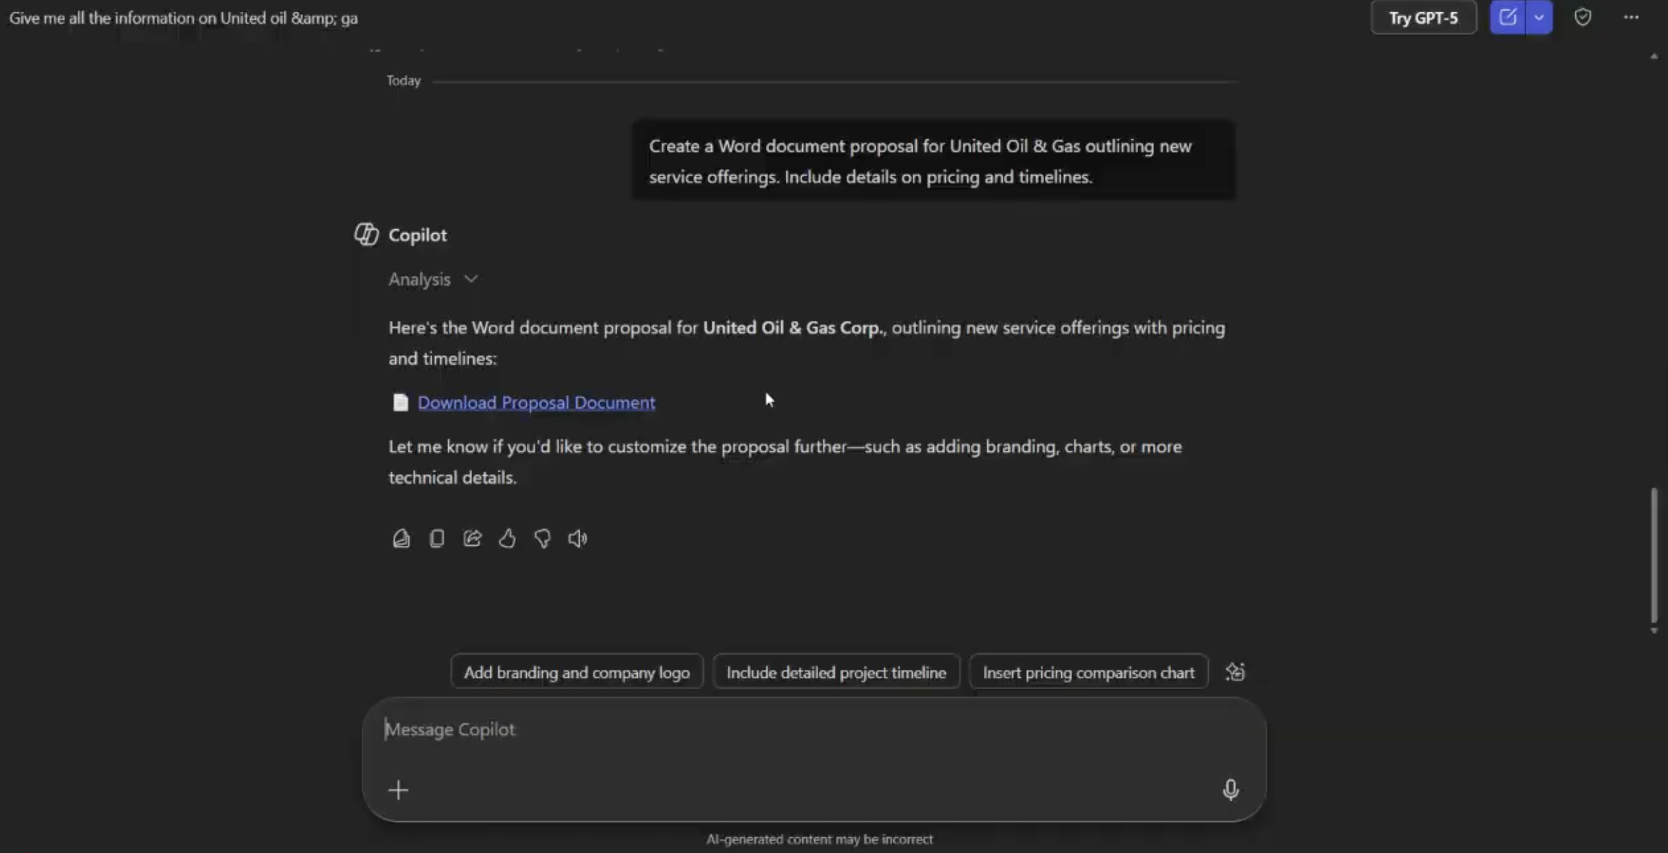1668x853 pixels.
Task: Click the Try GPT-5 button
Action: [1423, 18]
